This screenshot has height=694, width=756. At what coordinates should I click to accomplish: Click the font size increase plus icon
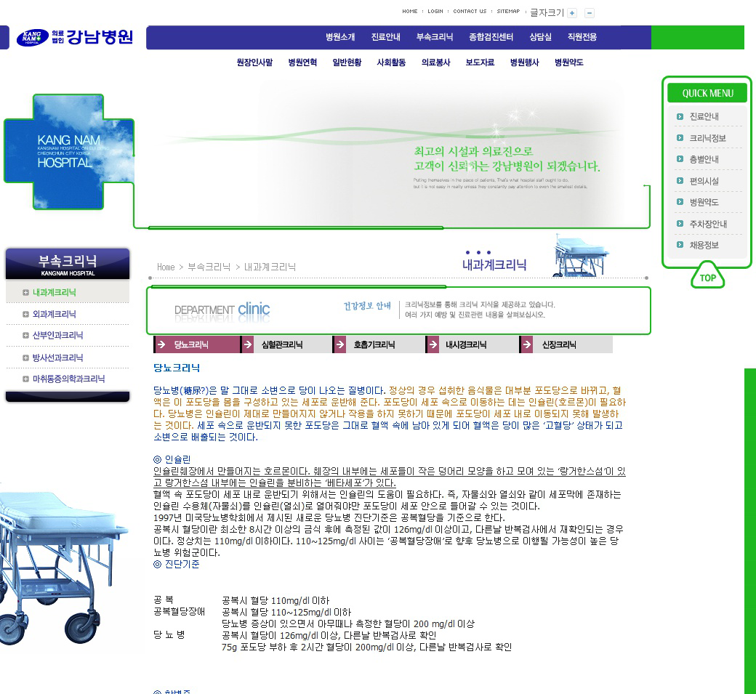click(x=572, y=13)
